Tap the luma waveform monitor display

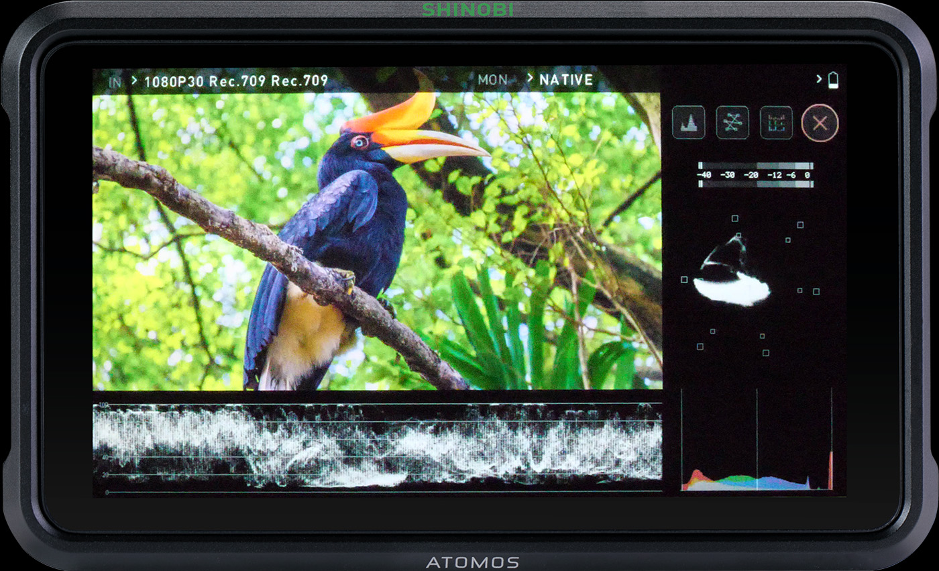click(377, 448)
